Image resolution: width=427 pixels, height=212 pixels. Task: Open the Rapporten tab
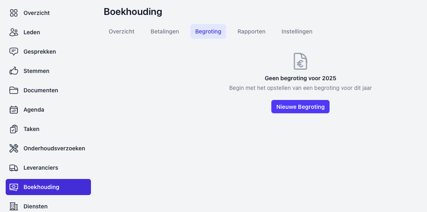click(251, 31)
